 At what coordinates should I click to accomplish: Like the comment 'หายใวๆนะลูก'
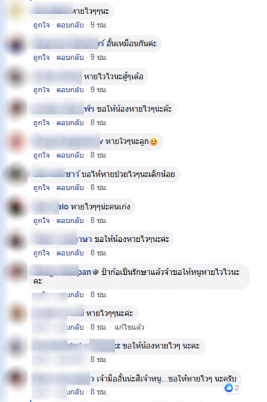pos(42,155)
